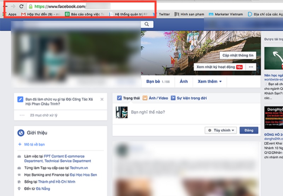Image resolution: width=283 pixels, height=196 pixels.
Task: Open the Gmail Hộp thư đến bookmark
Action: coord(41,14)
